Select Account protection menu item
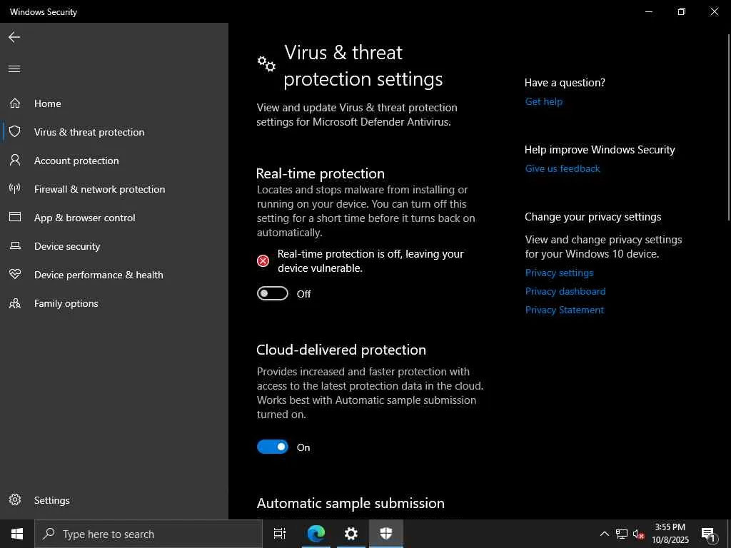Image resolution: width=731 pixels, height=548 pixels. 76,161
